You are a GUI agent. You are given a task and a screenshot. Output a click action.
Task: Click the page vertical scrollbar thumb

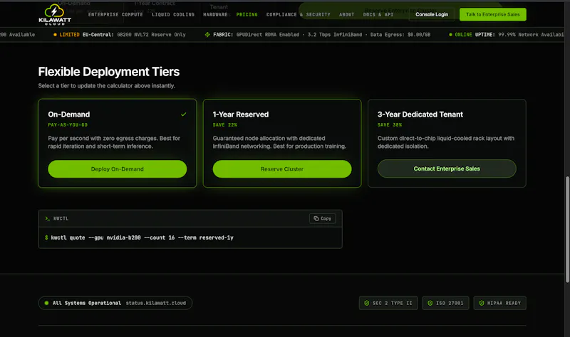click(567, 230)
